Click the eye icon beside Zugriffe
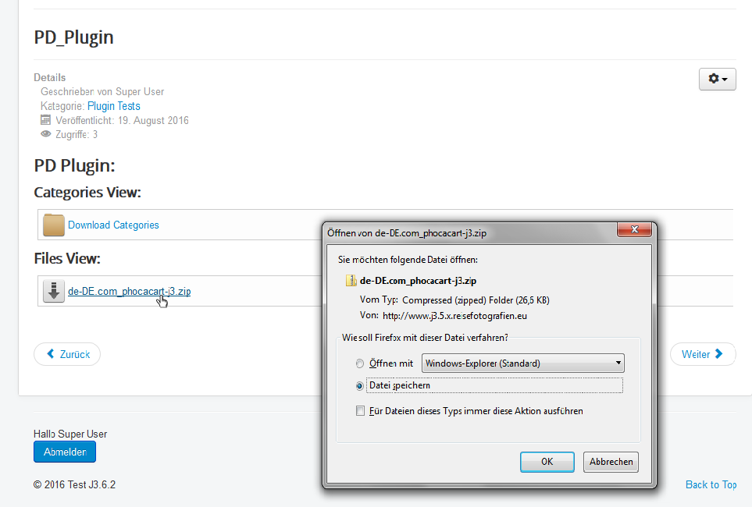 click(x=45, y=134)
